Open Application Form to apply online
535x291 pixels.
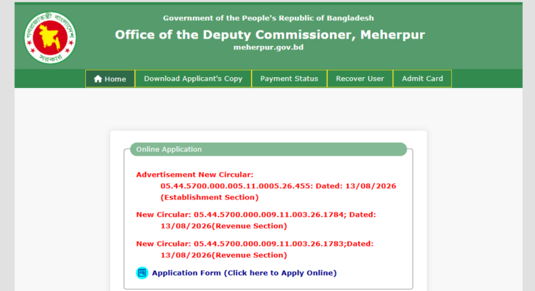click(x=245, y=273)
